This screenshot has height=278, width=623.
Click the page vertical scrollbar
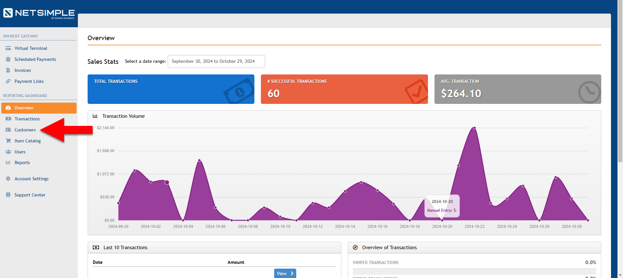click(x=620, y=81)
